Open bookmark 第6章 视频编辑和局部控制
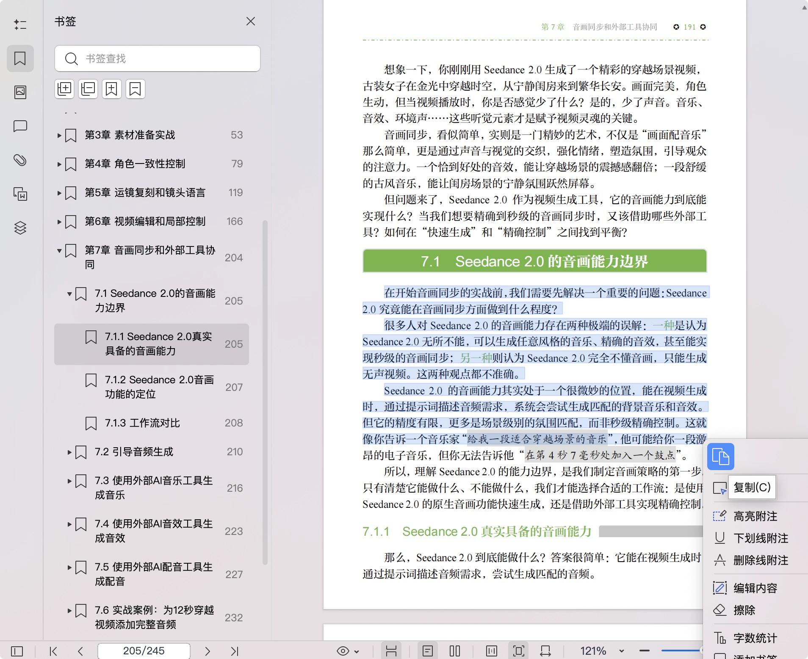Viewport: 808px width, 659px height. tap(152, 222)
